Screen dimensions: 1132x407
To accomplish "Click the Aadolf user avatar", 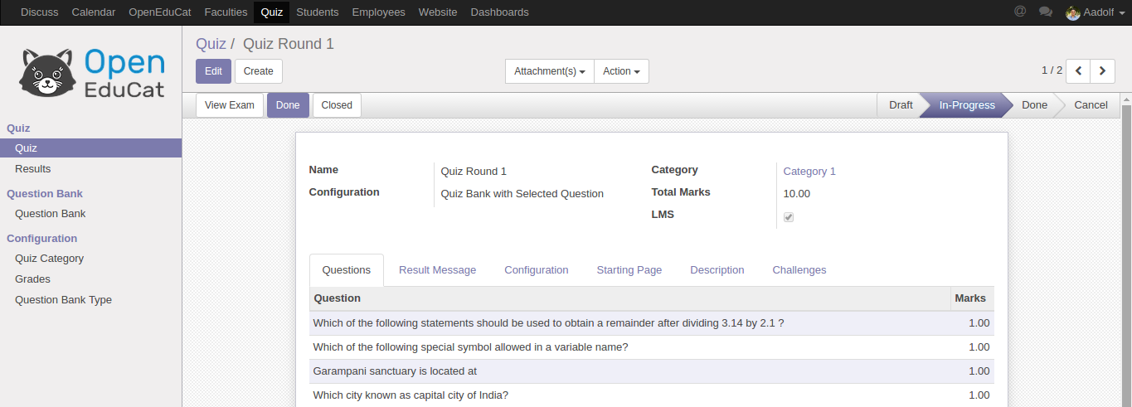I will (1073, 12).
